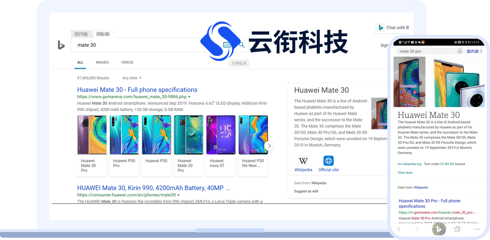The height and width of the screenshot is (240, 490).
Task: Tap the microphone icon in phone search bar
Action: pos(460,51)
